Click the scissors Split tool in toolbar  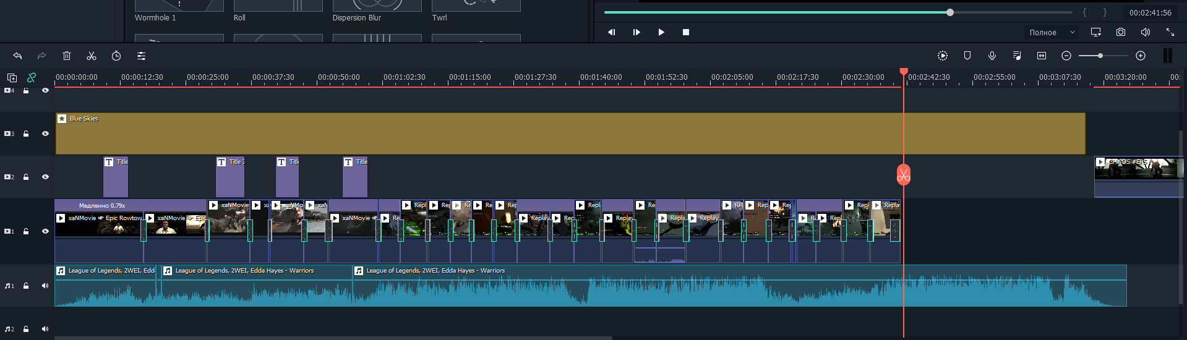(92, 56)
